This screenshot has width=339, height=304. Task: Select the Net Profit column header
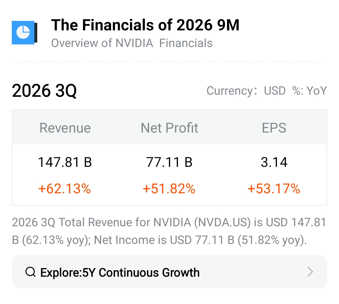pyautogui.click(x=169, y=128)
